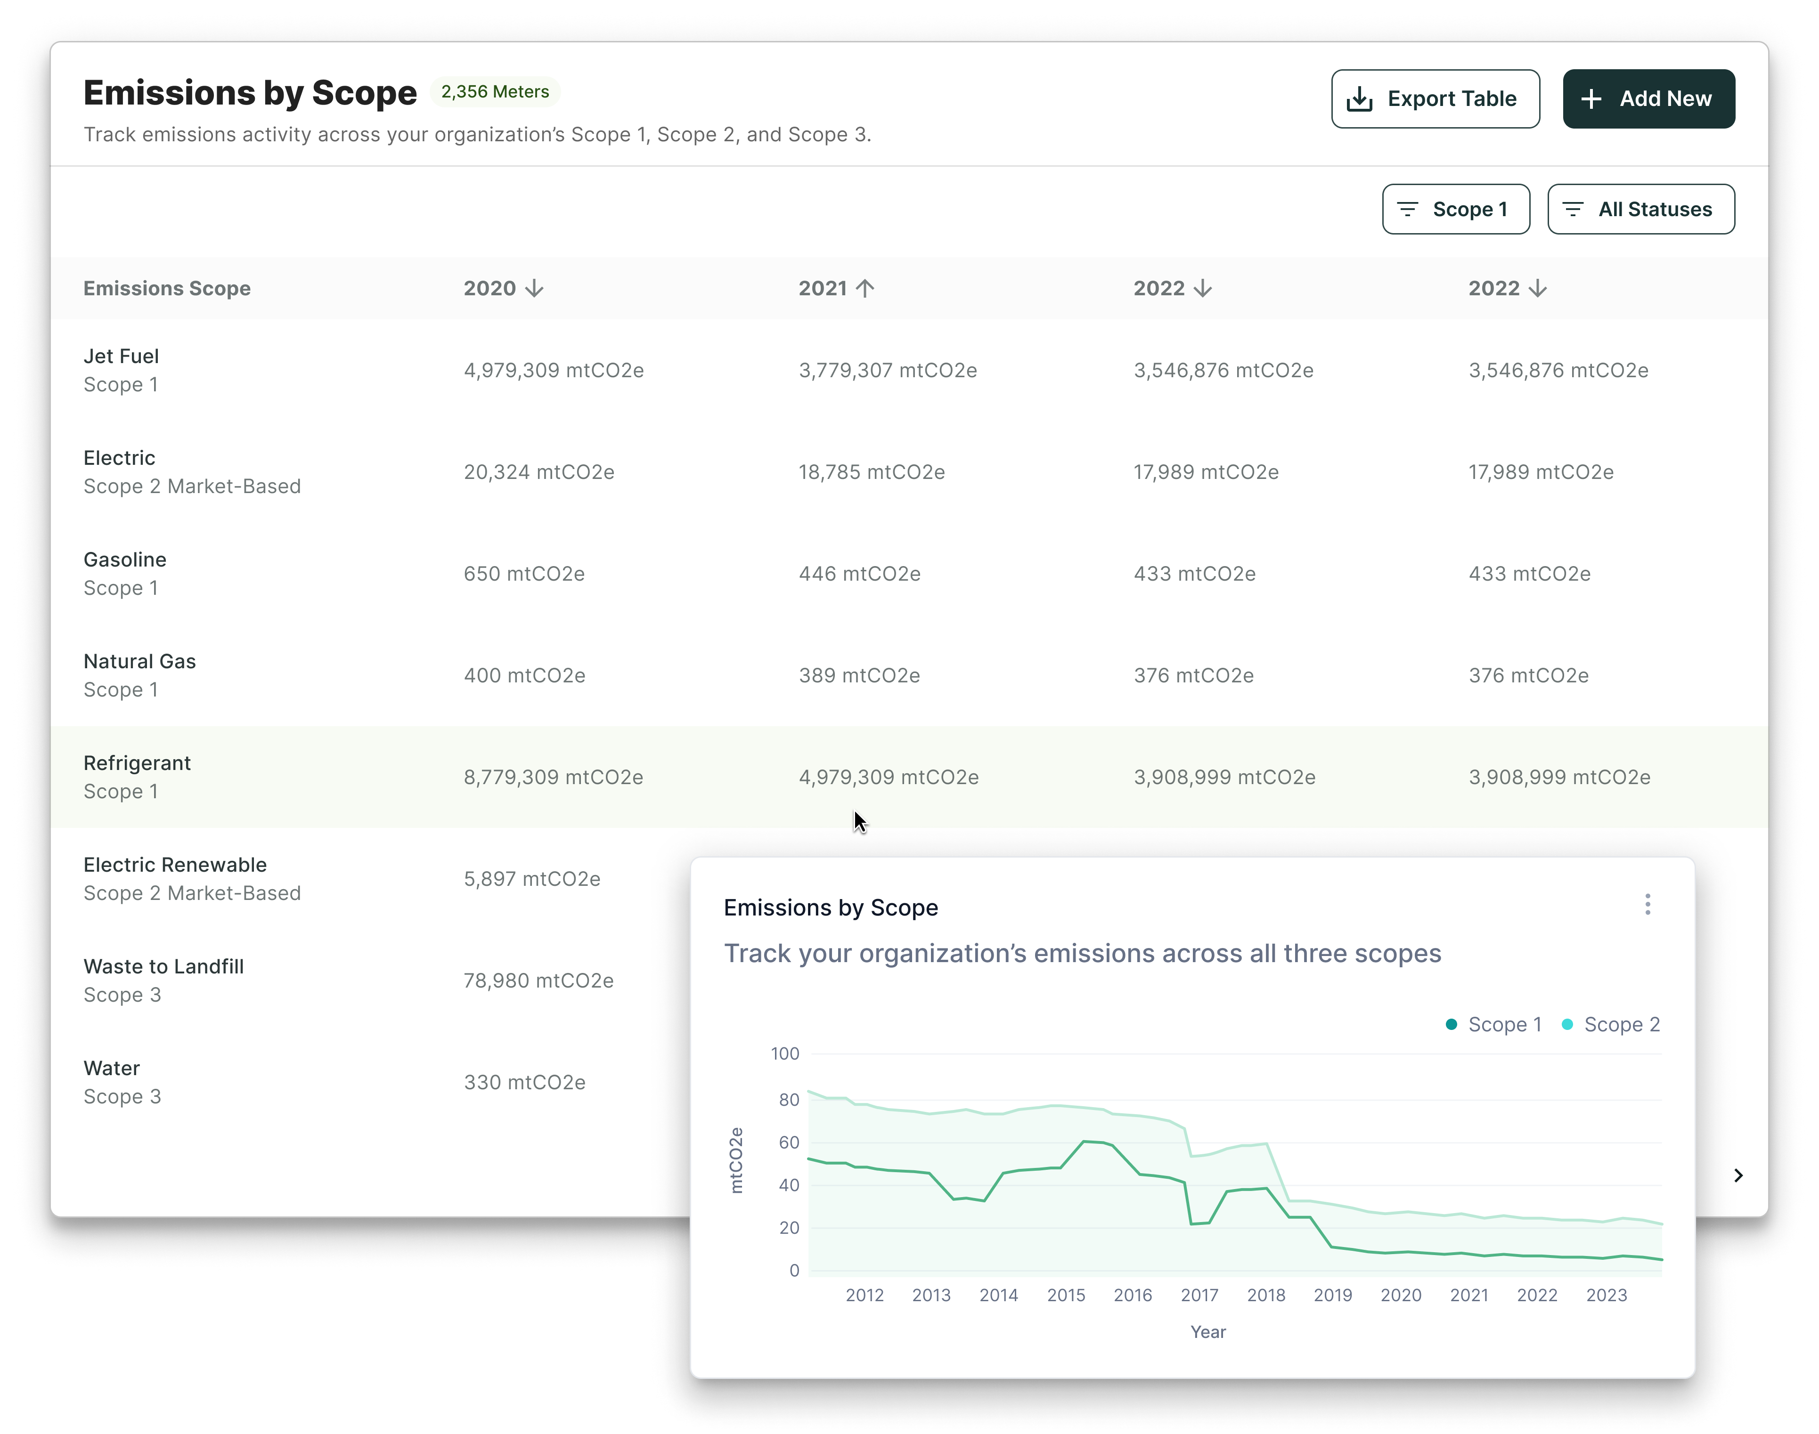
Task: Click the first 2022 column sort arrow
Action: [x=1203, y=288]
